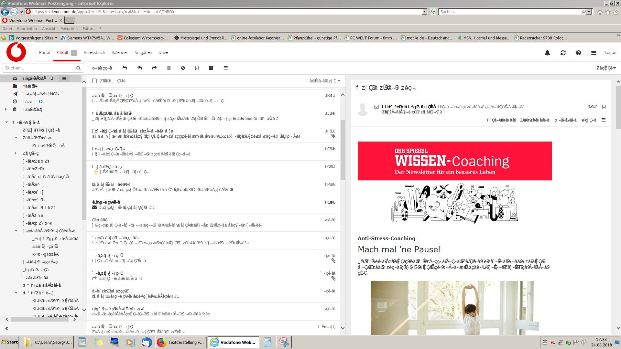Flag the open message with bookmark icon
The height and width of the screenshot is (349, 621).
point(604,107)
